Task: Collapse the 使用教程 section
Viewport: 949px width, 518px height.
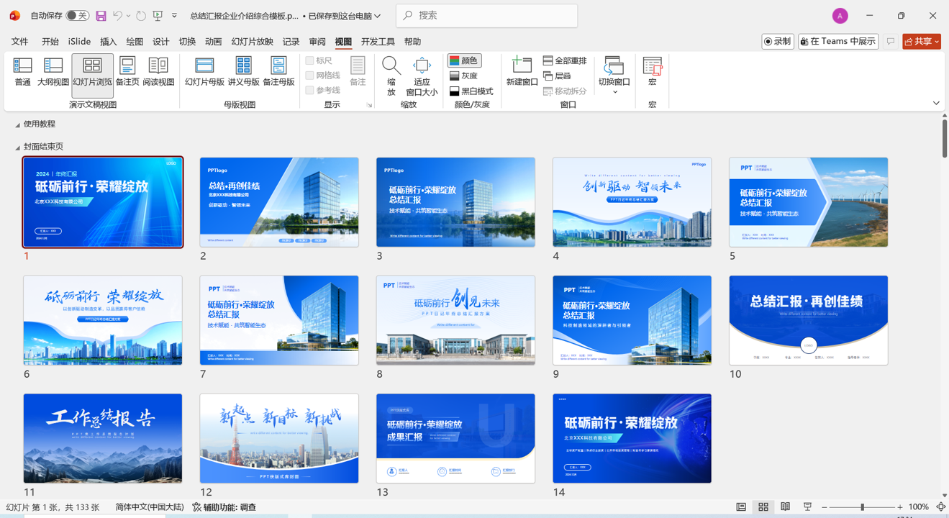Action: coord(17,124)
